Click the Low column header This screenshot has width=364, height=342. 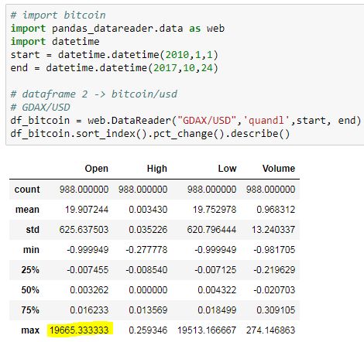point(227,169)
